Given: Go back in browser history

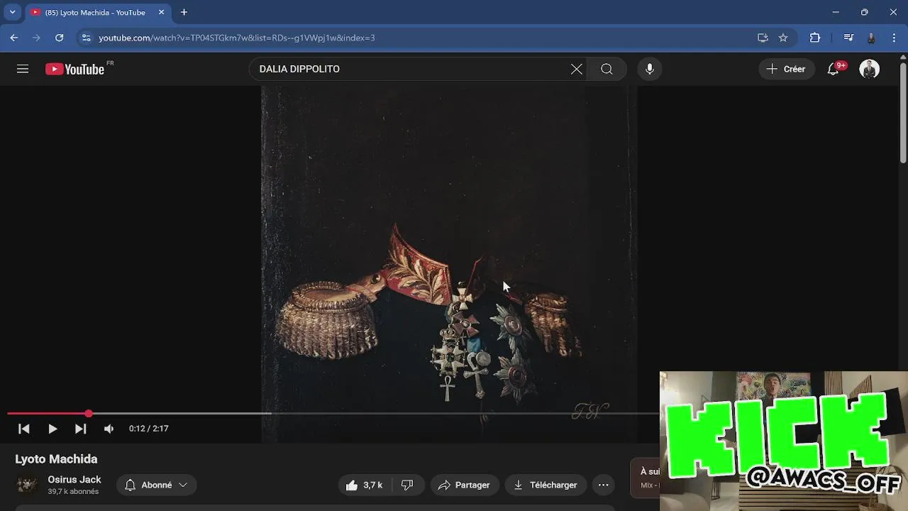Looking at the screenshot, I should coord(14,38).
